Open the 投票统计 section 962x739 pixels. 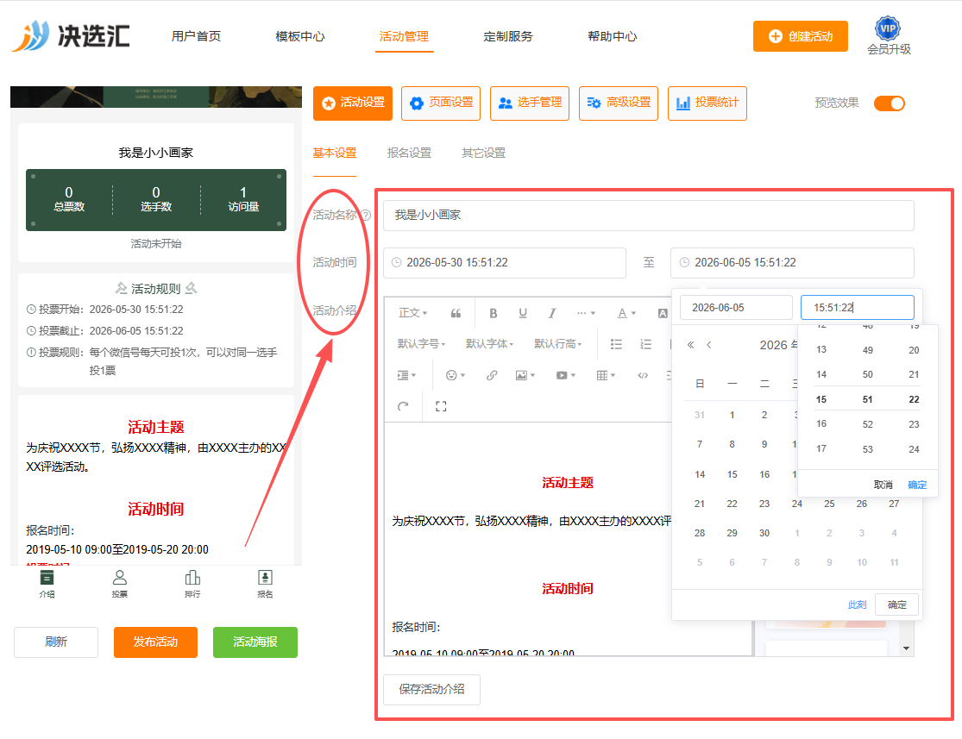[707, 103]
